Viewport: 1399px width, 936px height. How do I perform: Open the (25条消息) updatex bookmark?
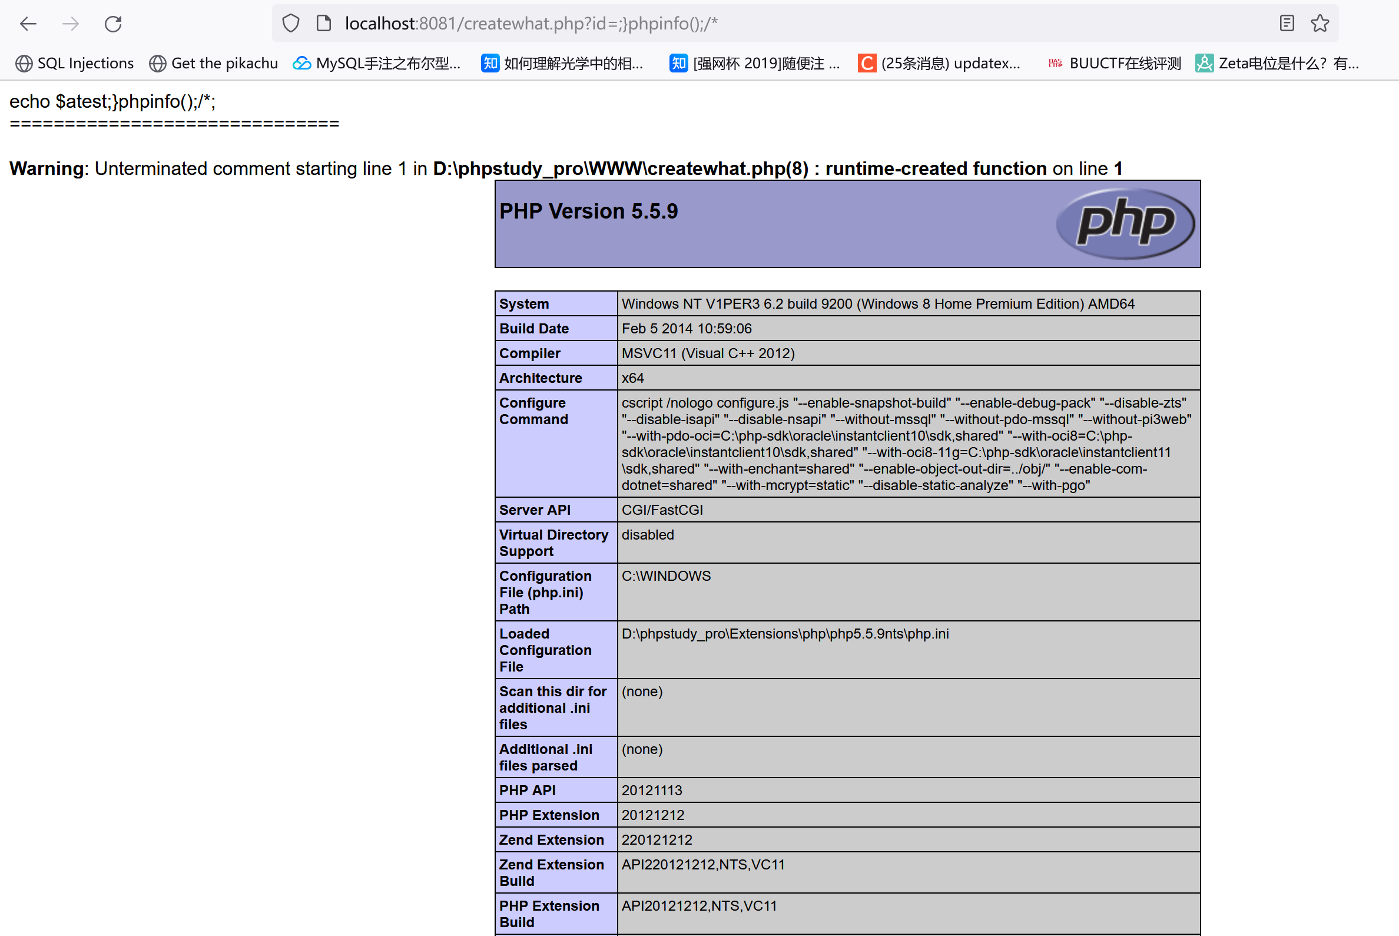(940, 63)
